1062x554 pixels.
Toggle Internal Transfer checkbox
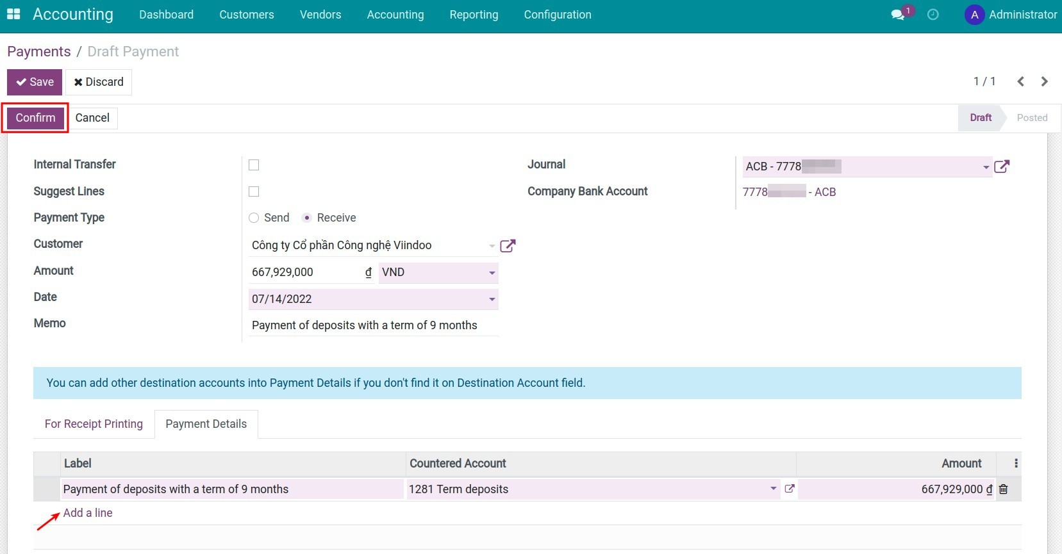(x=254, y=165)
